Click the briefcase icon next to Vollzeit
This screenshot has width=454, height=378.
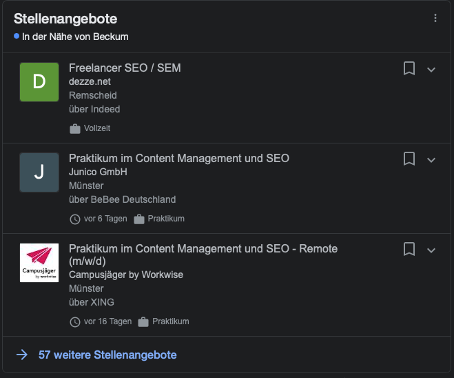pos(75,128)
